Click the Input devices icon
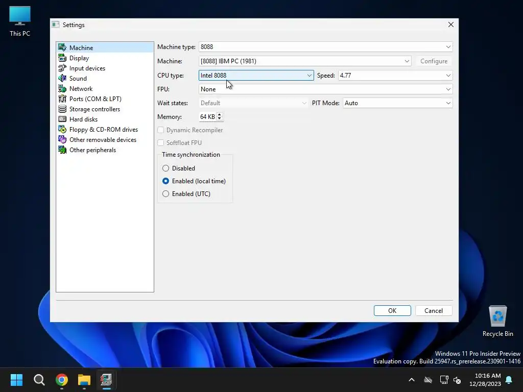Image resolution: width=523 pixels, height=392 pixels. [x=62, y=68]
